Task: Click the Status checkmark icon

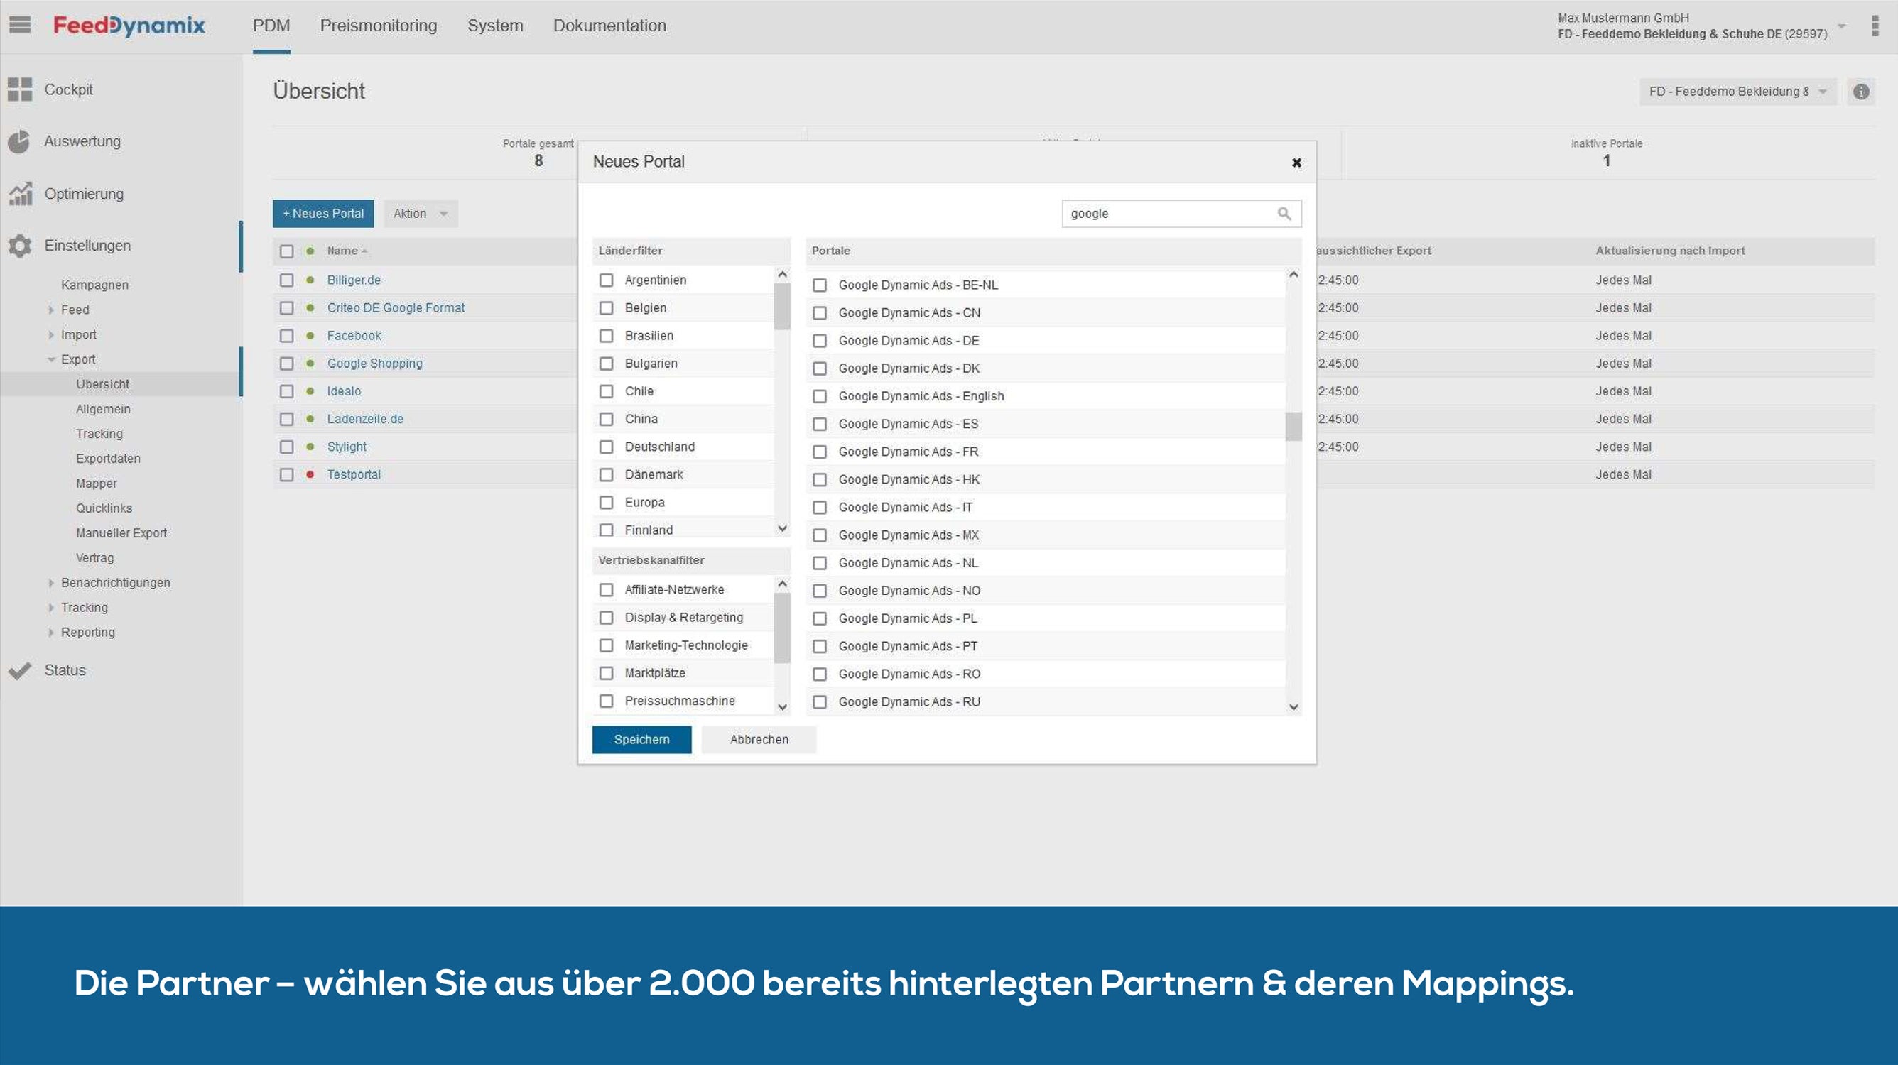Action: (x=20, y=670)
